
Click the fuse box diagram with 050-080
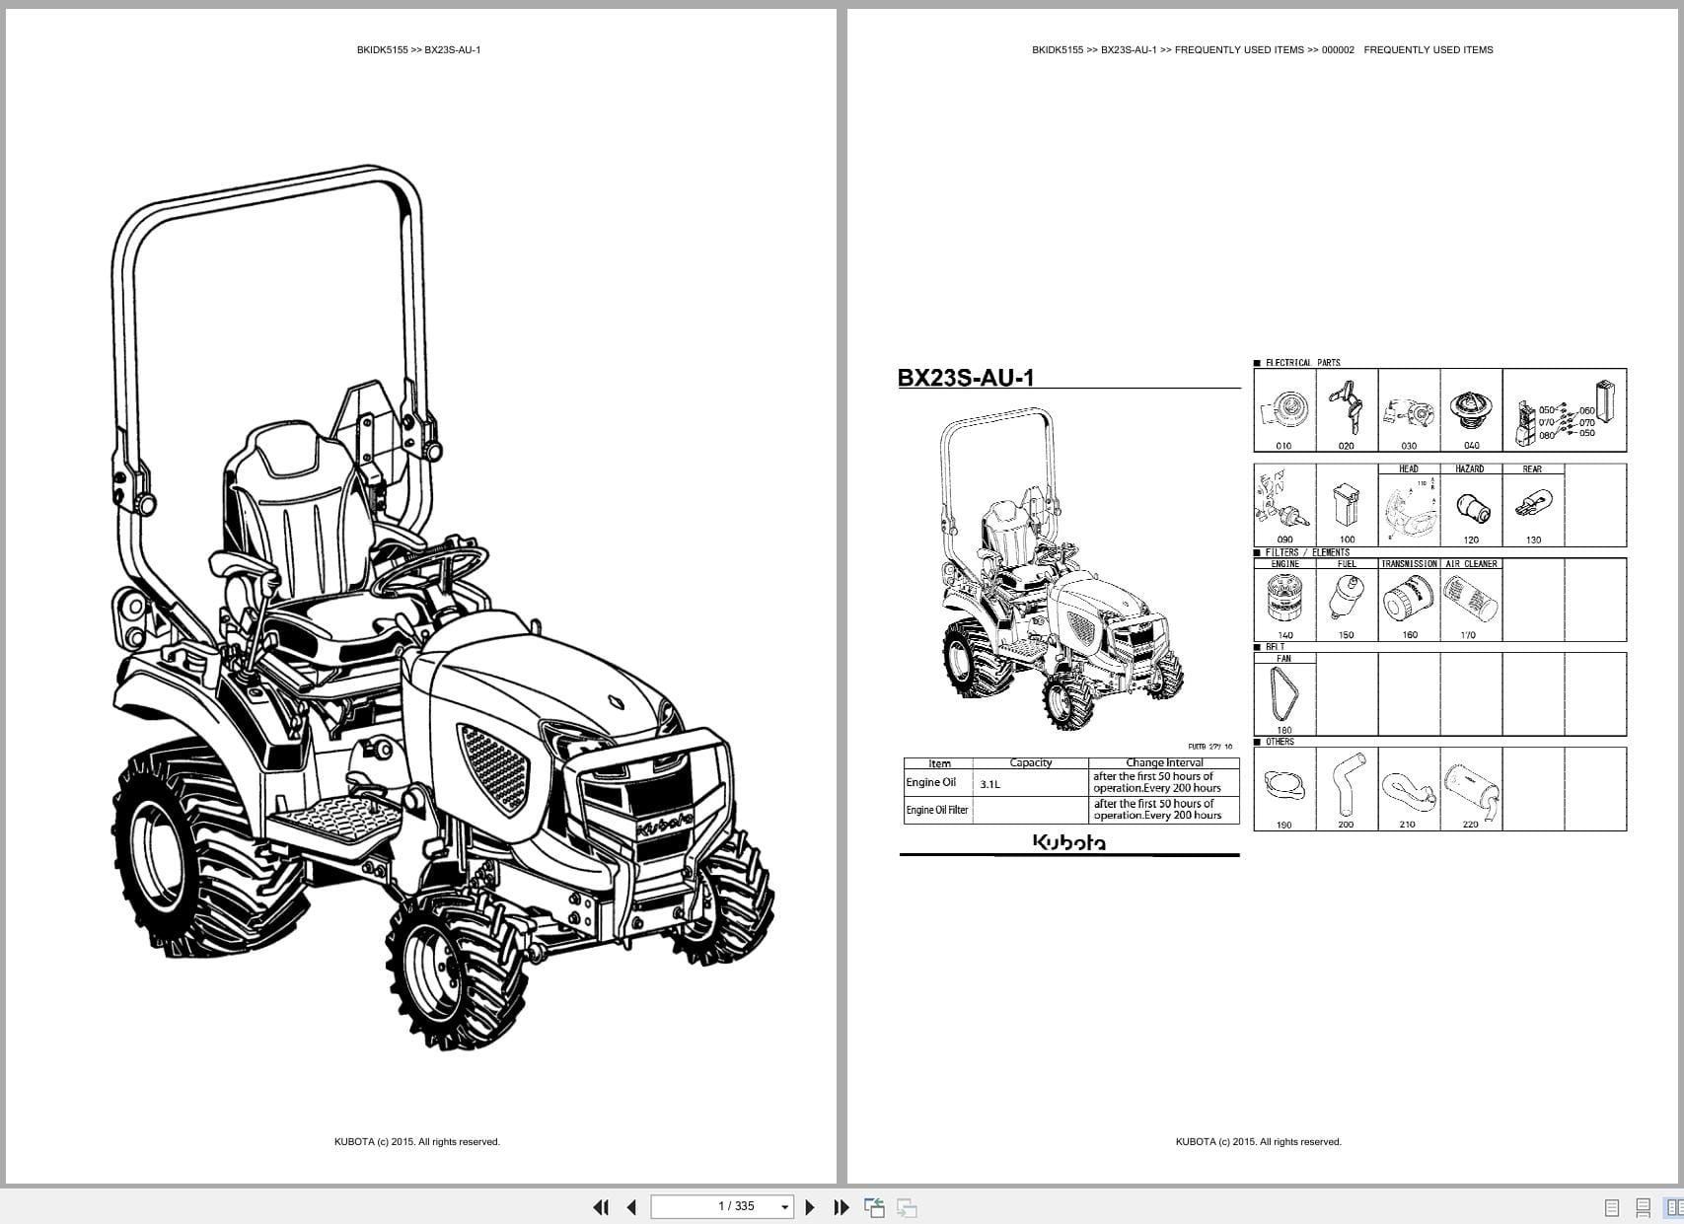[x=1565, y=411]
